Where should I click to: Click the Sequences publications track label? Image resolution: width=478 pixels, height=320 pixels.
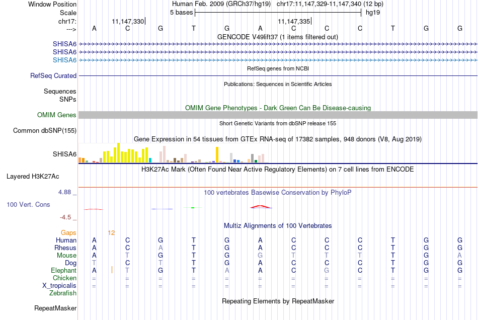point(60,91)
